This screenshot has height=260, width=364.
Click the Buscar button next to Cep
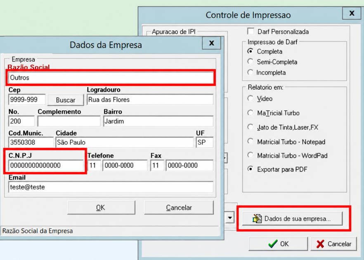pos(66,100)
